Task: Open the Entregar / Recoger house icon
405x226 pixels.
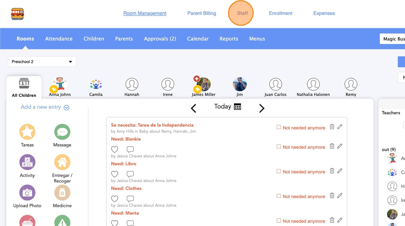Action: [x=62, y=162]
